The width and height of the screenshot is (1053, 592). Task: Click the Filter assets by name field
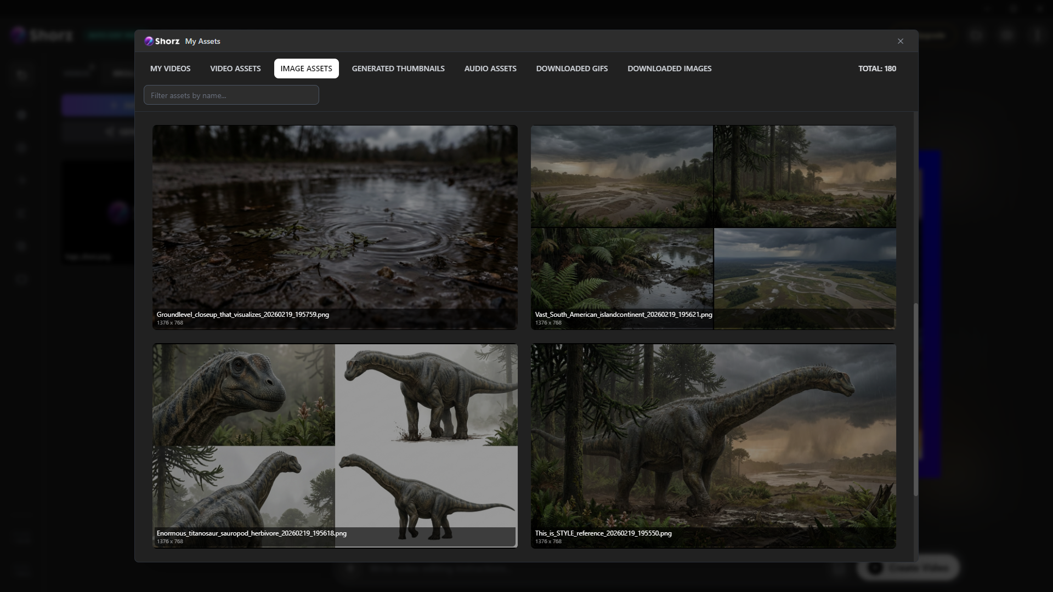[x=231, y=95]
